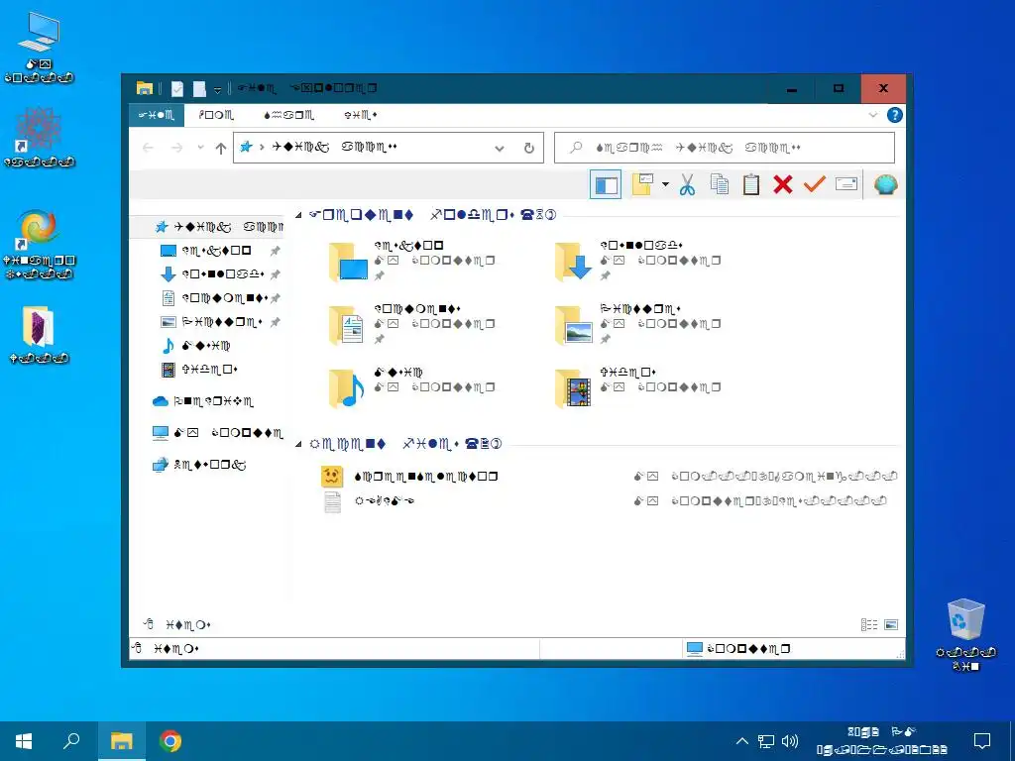
Task: Open the Windows Start button
Action: point(24,741)
